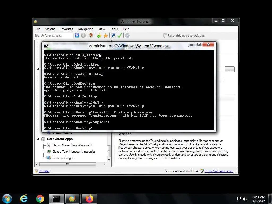Minimize the cmd.exe window
The width and height of the screenshot is (272, 204).
[x=192, y=45]
